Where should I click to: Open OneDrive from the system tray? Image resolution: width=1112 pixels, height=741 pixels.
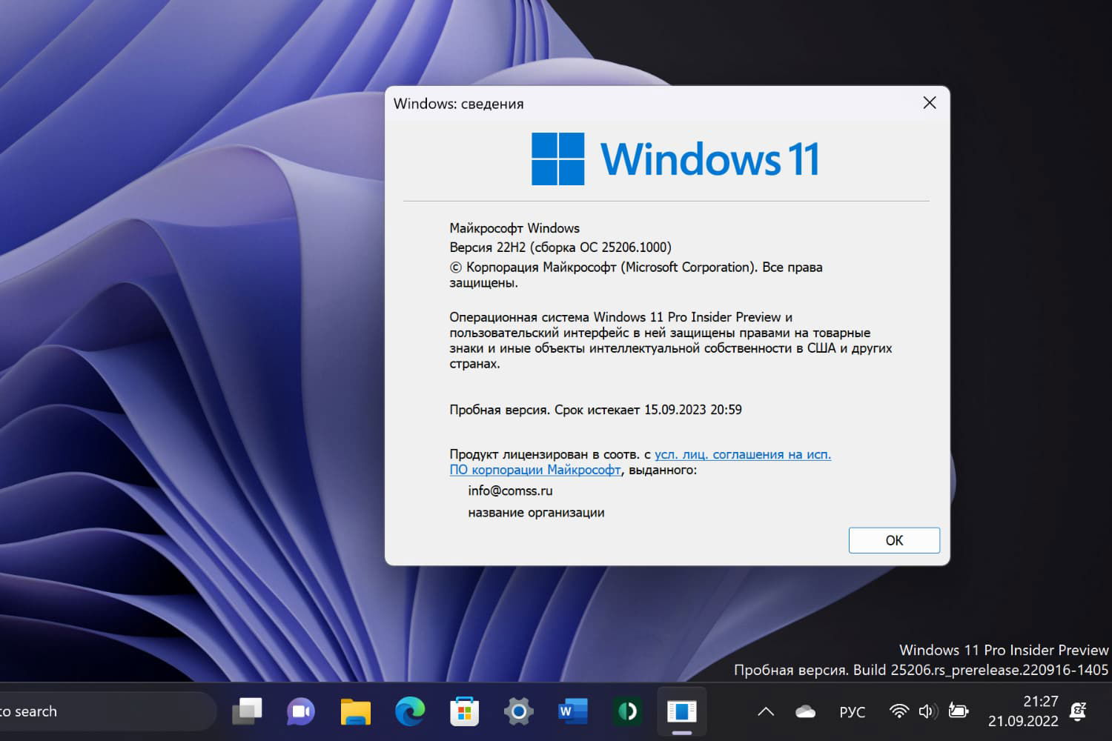(807, 711)
